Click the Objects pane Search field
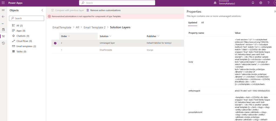 (x=26, y=18)
